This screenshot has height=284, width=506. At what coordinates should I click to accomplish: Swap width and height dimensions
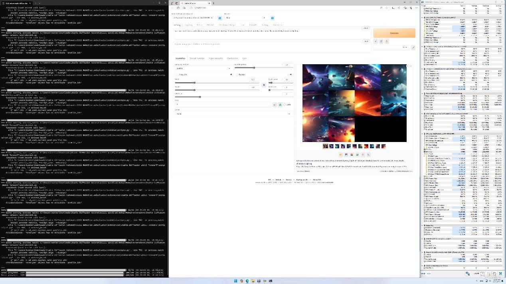tap(263, 85)
